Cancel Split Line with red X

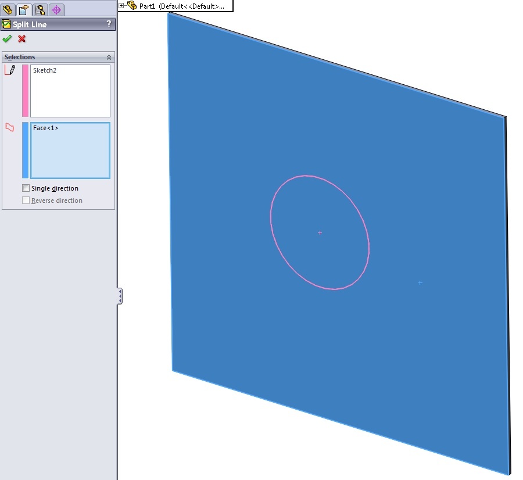tap(22, 39)
